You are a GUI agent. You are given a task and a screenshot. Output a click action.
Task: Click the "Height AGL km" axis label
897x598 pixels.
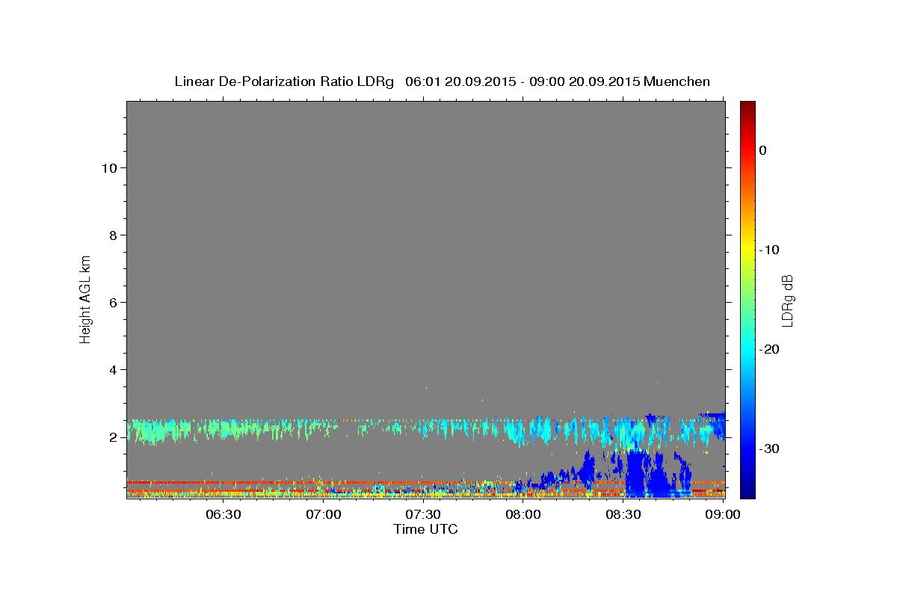[x=86, y=299]
